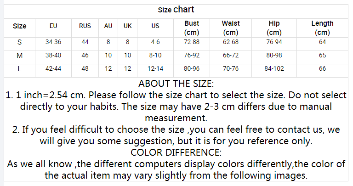Click the Length (cm) header cell
Screen dimensions: 353x186
click(322, 28)
